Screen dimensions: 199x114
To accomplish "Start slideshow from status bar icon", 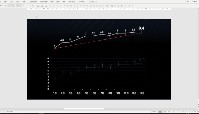I will pos(174,112).
